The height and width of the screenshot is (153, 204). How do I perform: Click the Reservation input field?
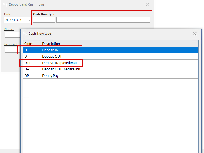12,50
